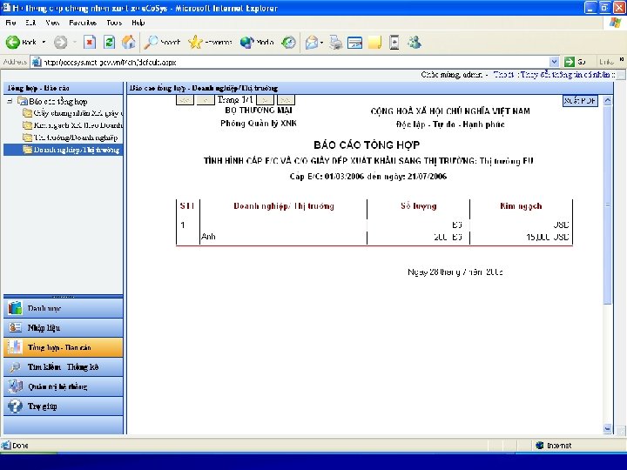Collapse the Báo cáo tổng hợp tree node
The height and width of the screenshot is (470, 627).
tap(10, 101)
